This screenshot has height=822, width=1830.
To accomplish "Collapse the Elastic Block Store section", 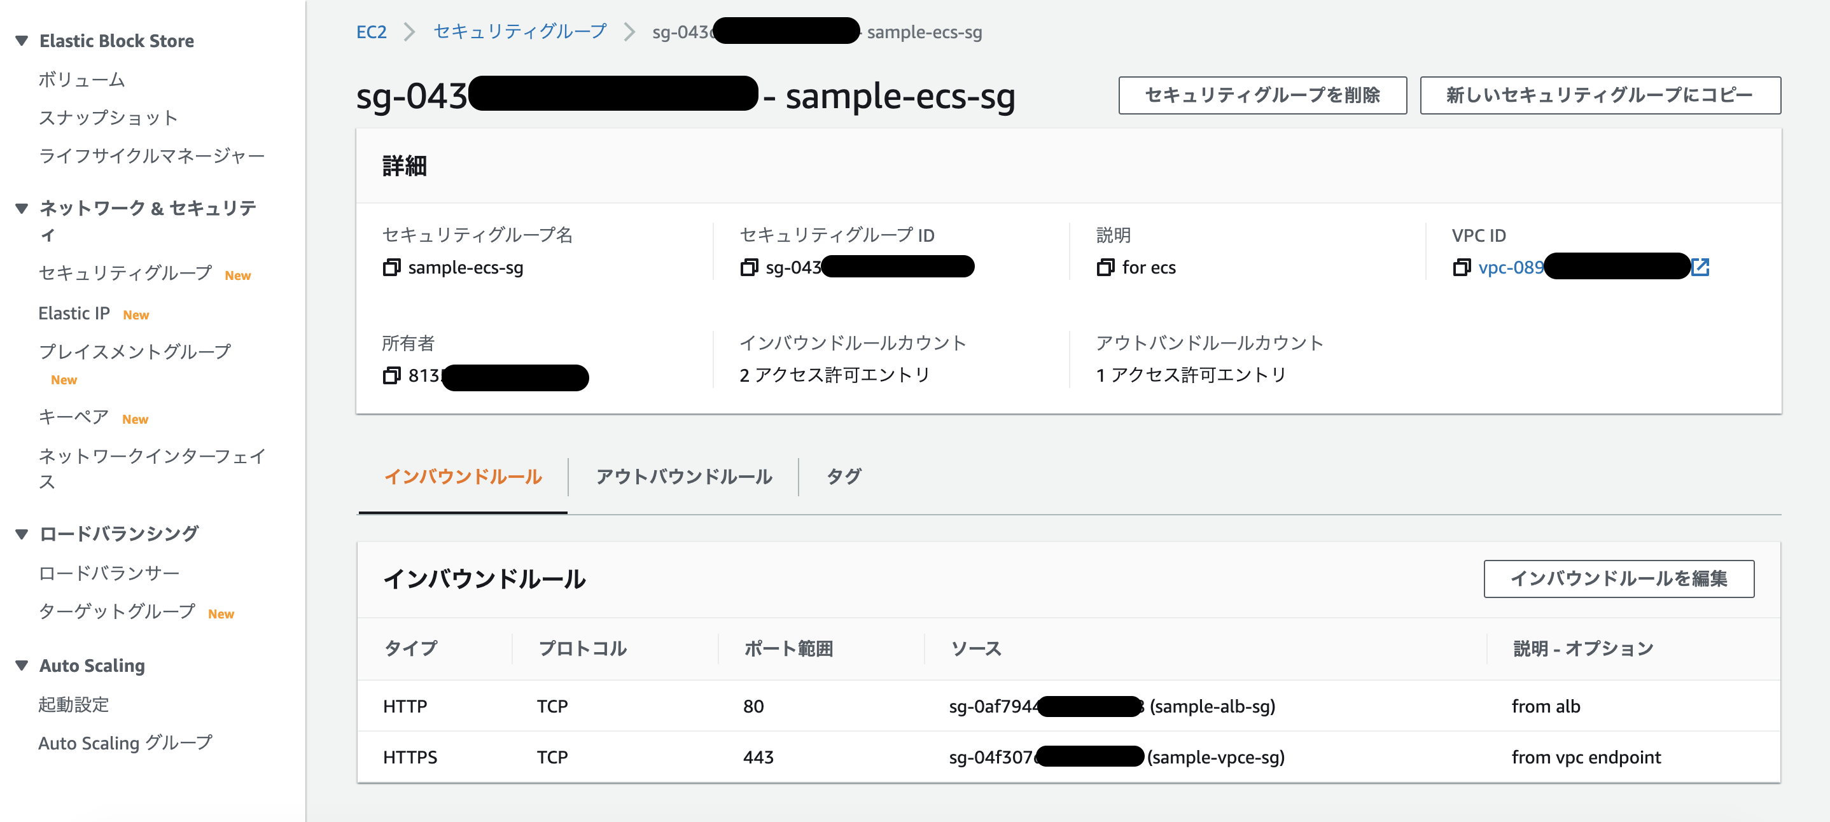I will (21, 41).
